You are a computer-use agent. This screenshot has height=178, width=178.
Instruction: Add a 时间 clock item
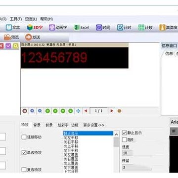[x=103, y=28]
